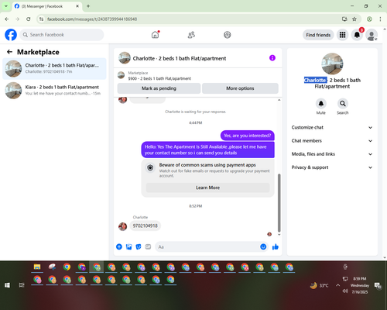The height and width of the screenshot is (310, 387).
Task: Click the browser address bar URL
Action: [x=92, y=19]
